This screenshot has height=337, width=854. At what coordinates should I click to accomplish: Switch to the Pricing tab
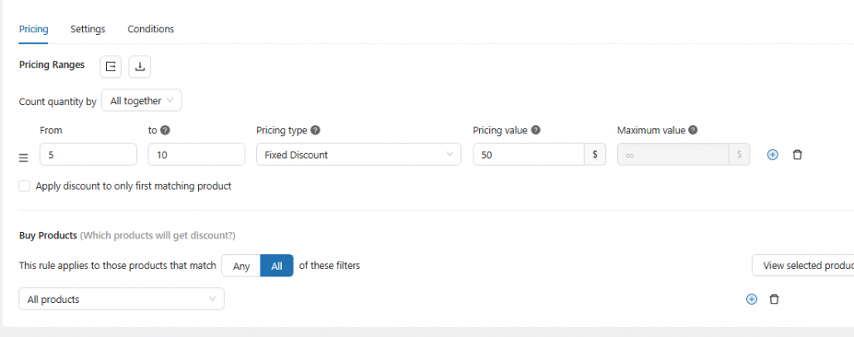[34, 29]
